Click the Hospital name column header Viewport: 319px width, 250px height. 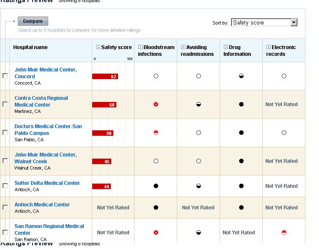(30, 47)
